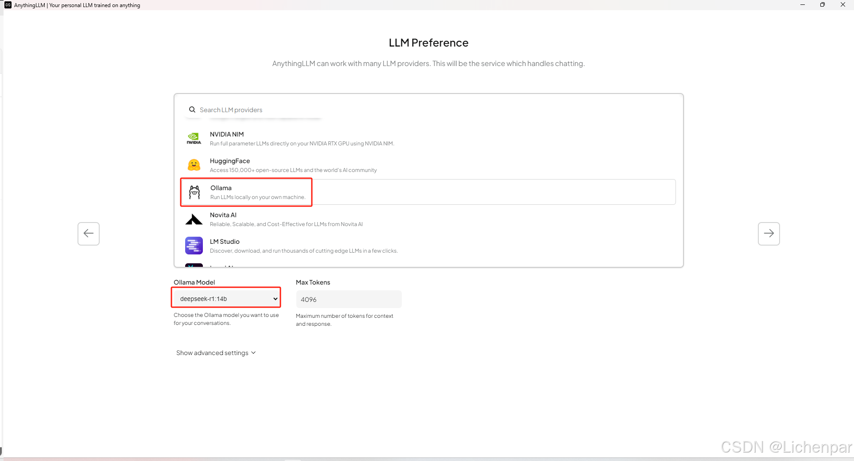854x461 pixels.
Task: Click the Ollama llama icon
Action: [194, 192]
